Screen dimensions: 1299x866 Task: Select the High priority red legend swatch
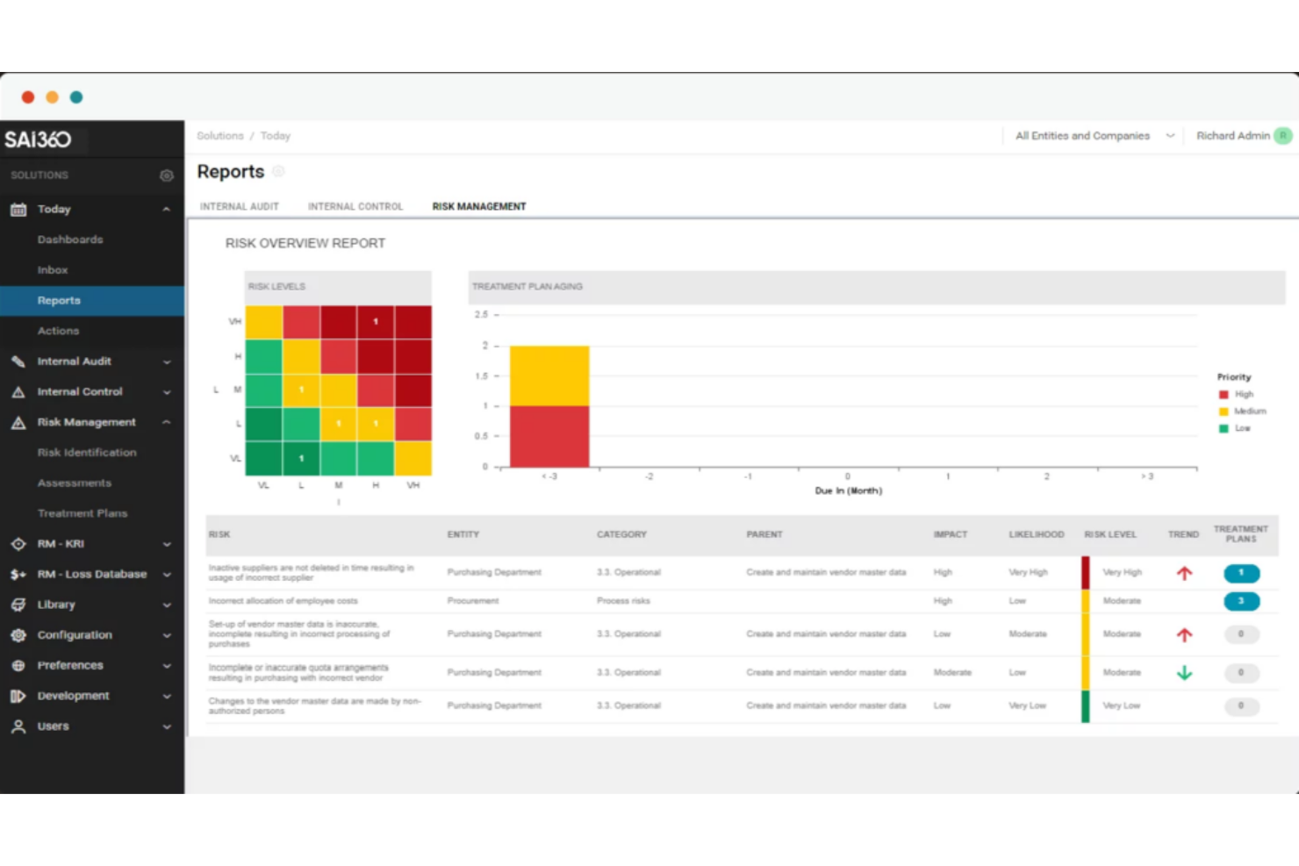1224,394
